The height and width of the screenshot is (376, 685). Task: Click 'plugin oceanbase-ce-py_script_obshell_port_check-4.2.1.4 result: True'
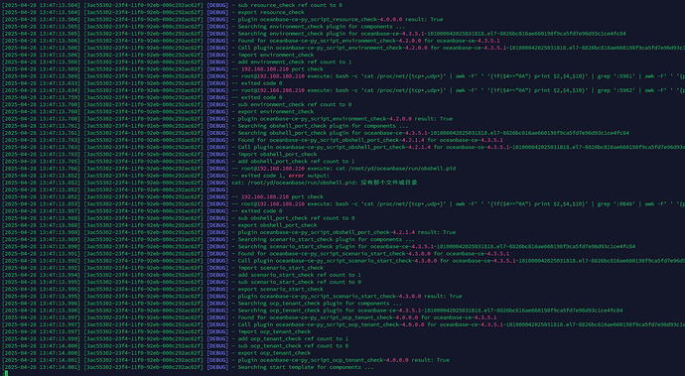tap(343, 232)
